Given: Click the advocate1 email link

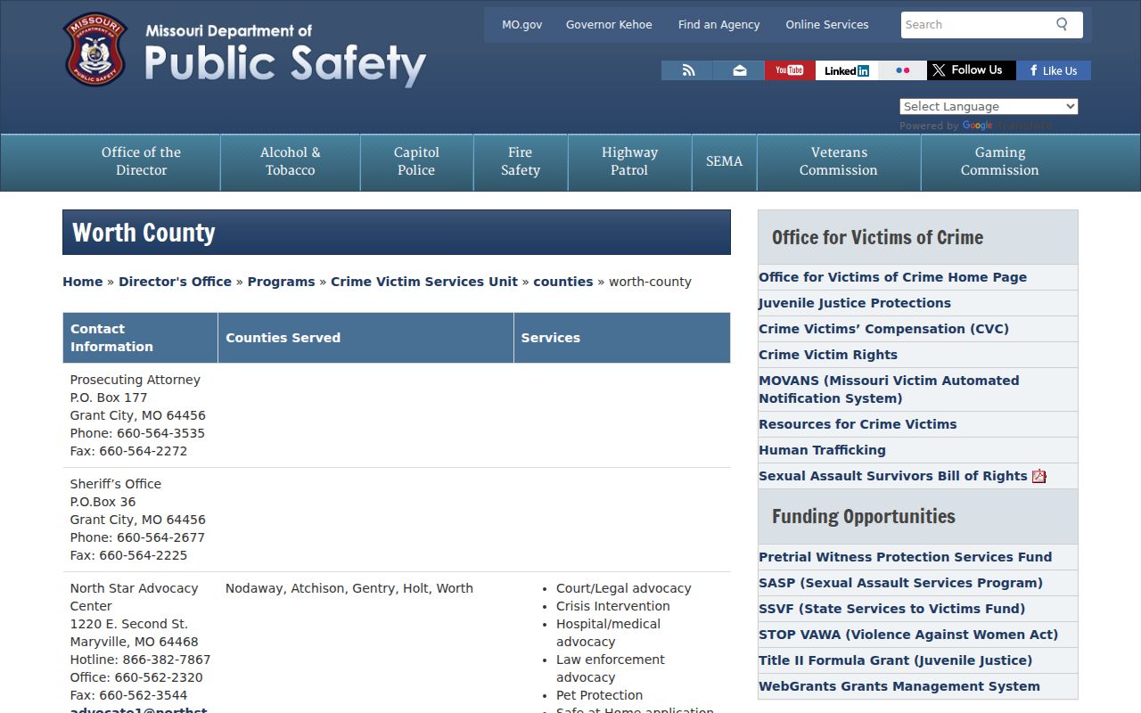Looking at the screenshot, I should coord(138,709).
